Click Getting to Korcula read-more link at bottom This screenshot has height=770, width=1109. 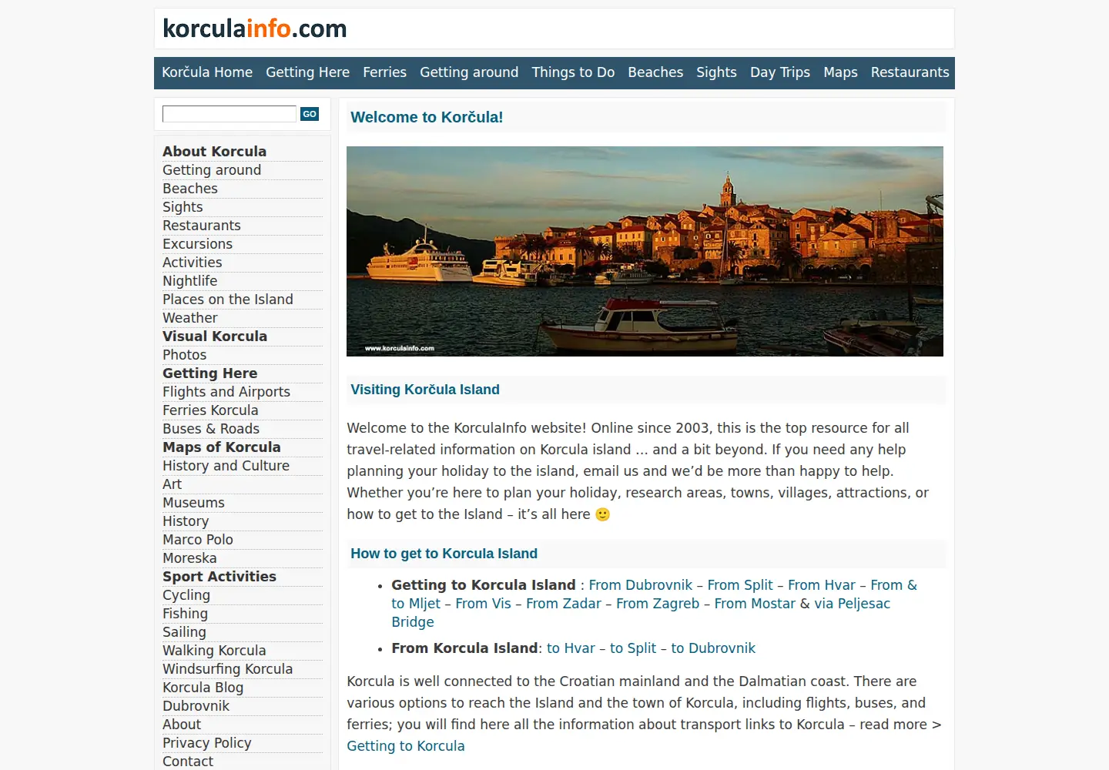point(406,746)
